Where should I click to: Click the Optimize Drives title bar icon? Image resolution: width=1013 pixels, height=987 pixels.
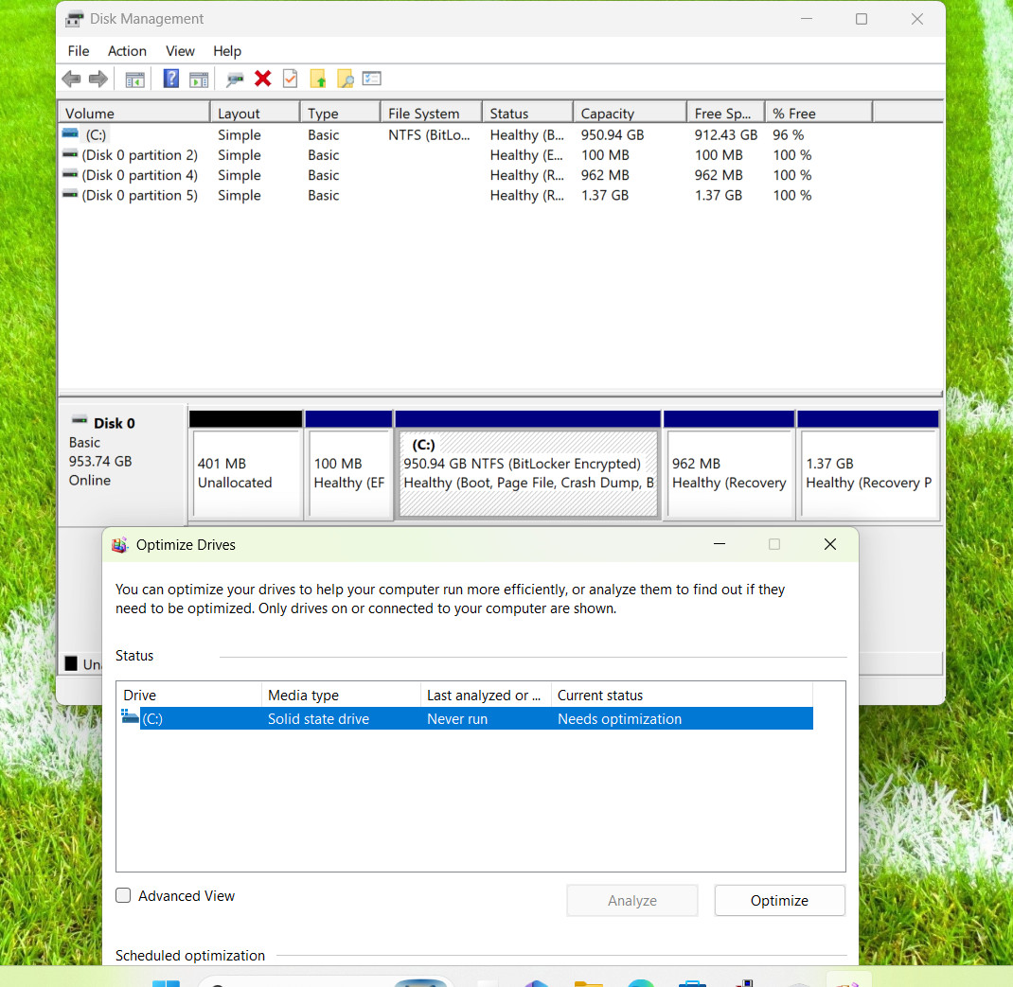click(119, 545)
